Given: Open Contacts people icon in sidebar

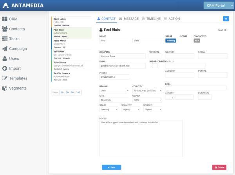Looking at the screenshot, I should (5, 29).
